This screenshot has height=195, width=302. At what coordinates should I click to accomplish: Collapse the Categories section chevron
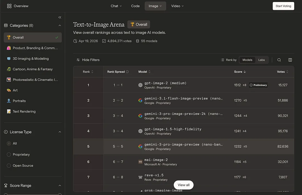click(60, 26)
